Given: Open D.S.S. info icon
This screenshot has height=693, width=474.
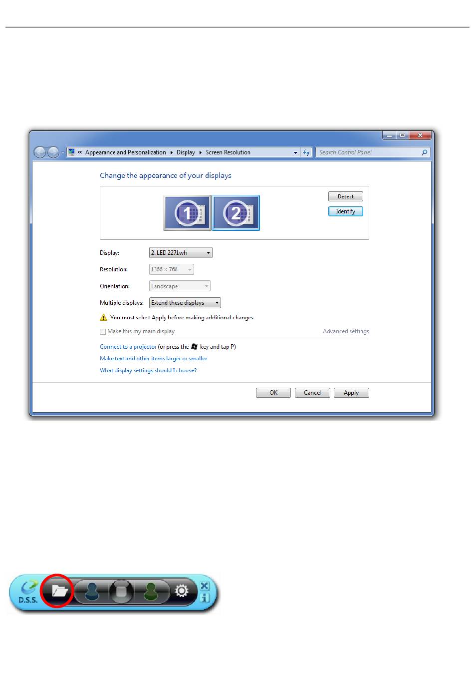Looking at the screenshot, I should point(205,598).
